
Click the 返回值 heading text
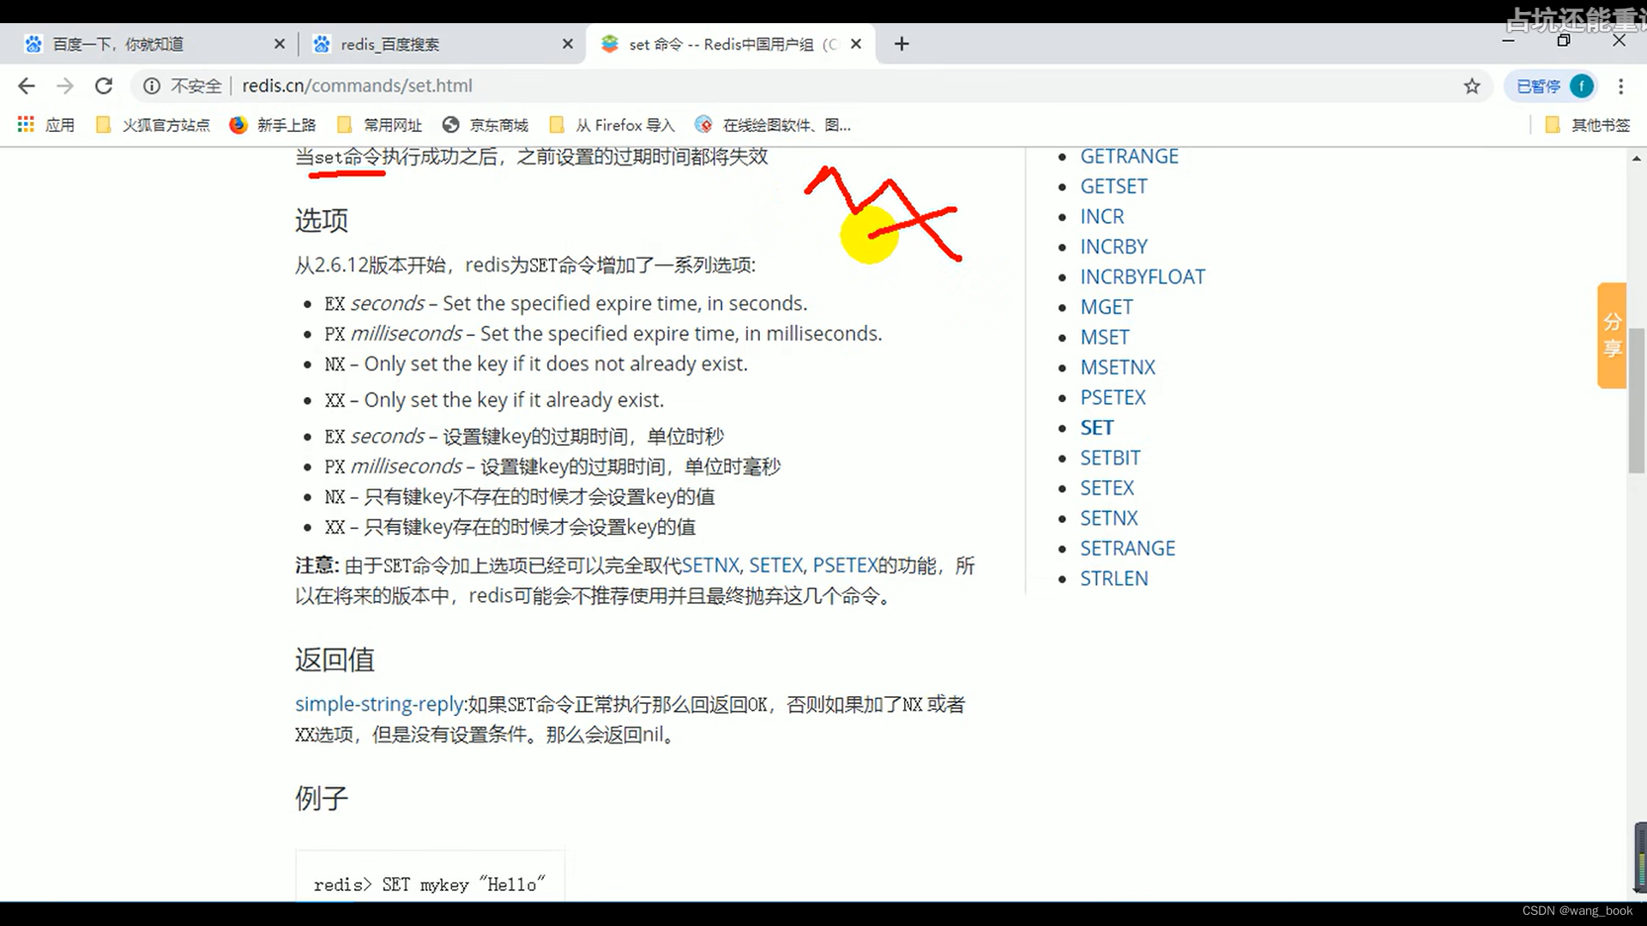pos(335,659)
